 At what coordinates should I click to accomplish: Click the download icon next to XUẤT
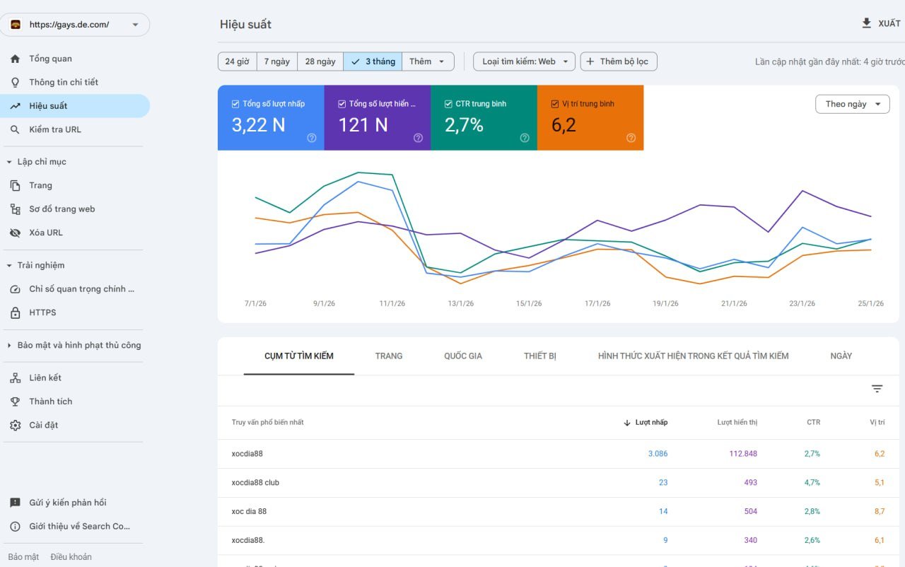tap(867, 23)
